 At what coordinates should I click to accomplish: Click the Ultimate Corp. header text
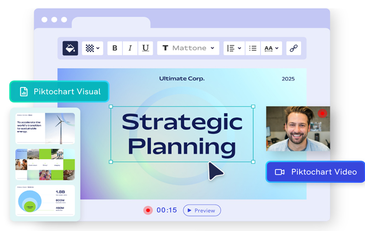click(x=182, y=79)
